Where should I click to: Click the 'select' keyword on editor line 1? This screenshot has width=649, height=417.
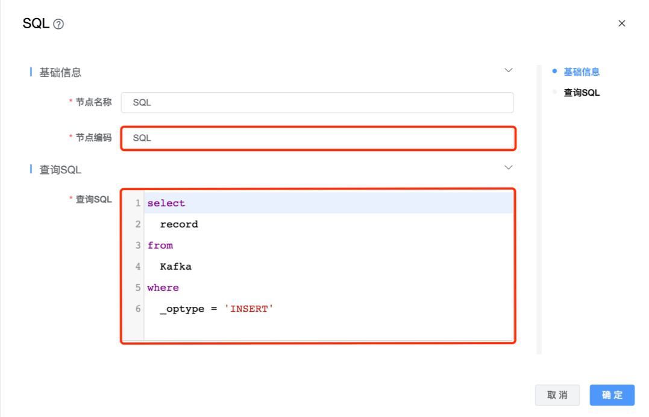click(x=166, y=203)
